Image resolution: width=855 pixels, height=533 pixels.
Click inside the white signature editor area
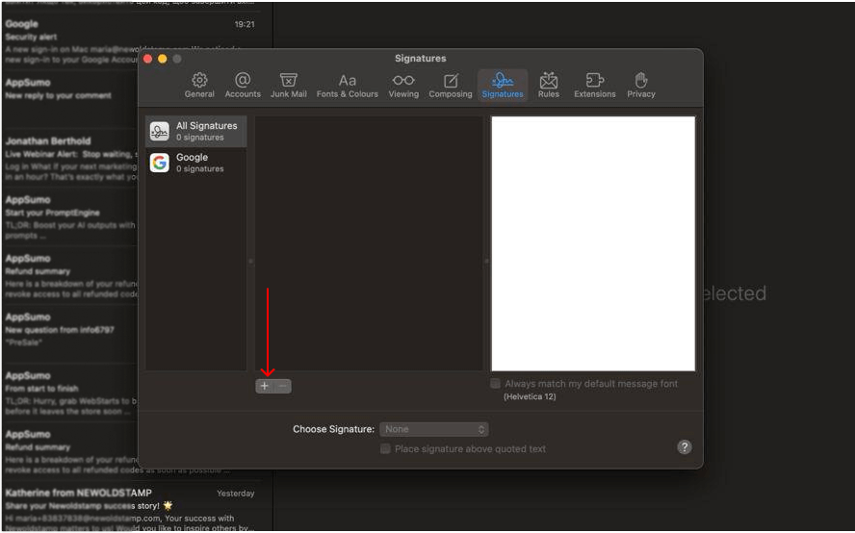click(x=593, y=243)
